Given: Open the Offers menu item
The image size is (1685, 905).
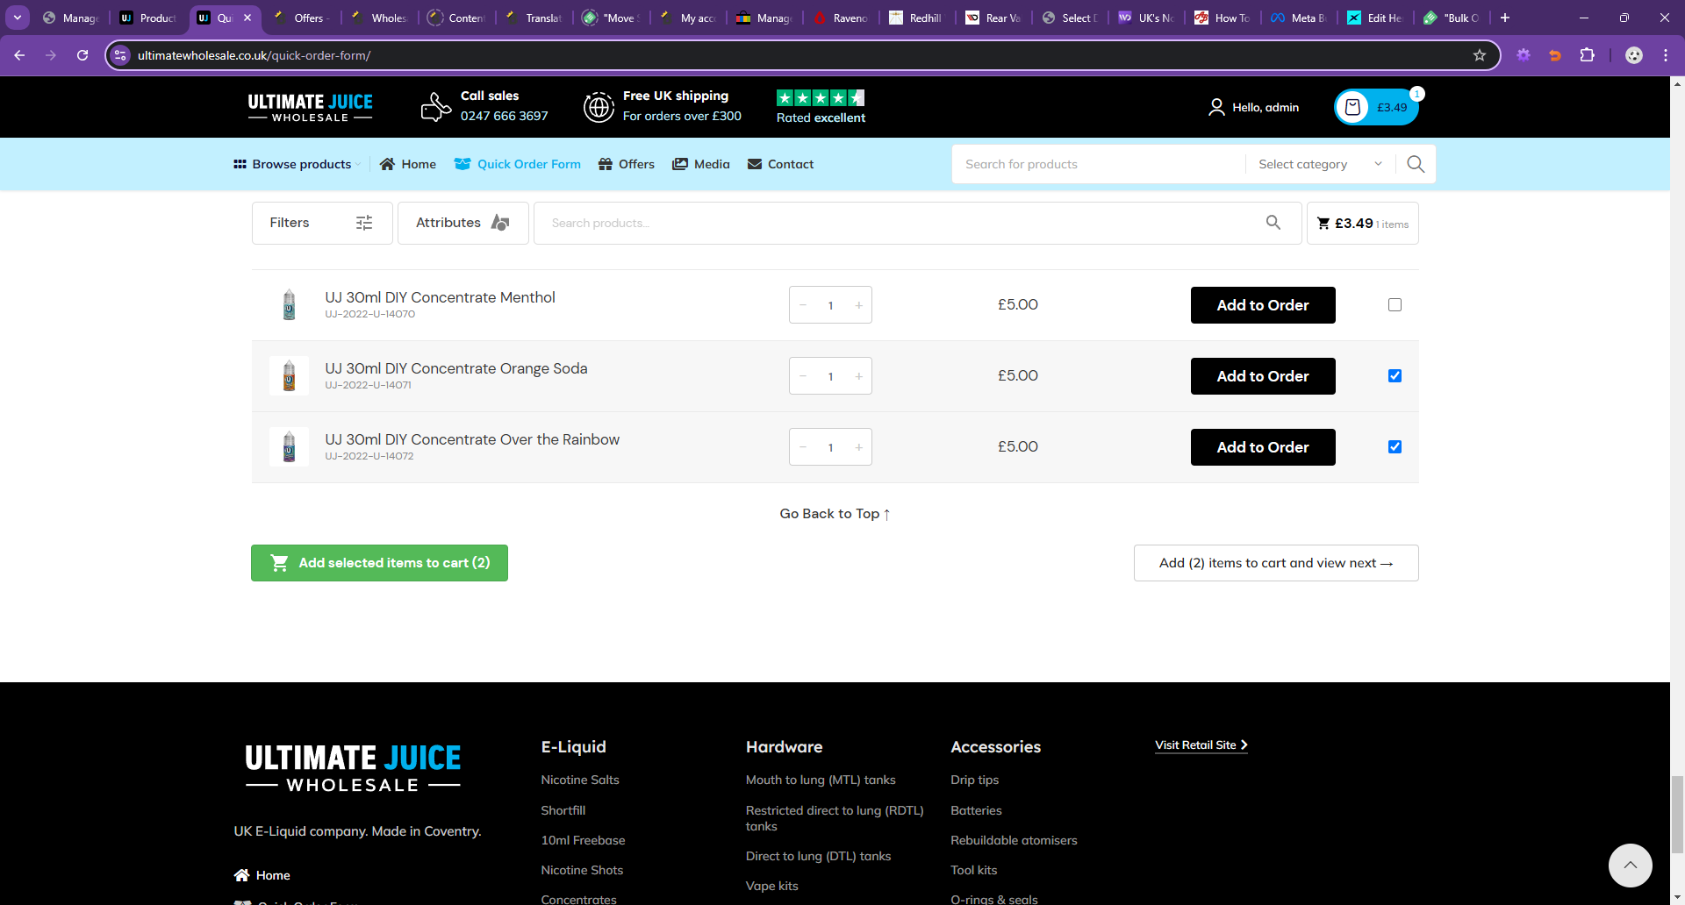Looking at the screenshot, I should (627, 164).
